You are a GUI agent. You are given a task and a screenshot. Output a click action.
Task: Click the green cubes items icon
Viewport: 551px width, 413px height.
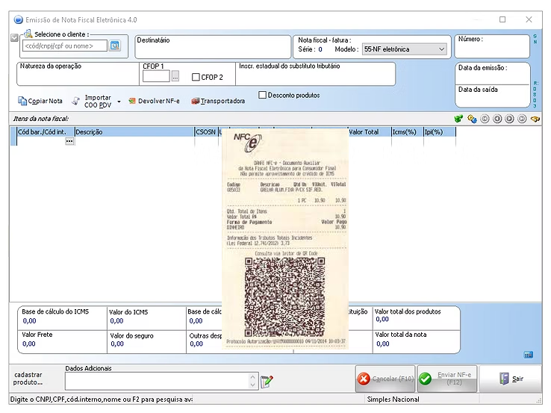pos(458,119)
